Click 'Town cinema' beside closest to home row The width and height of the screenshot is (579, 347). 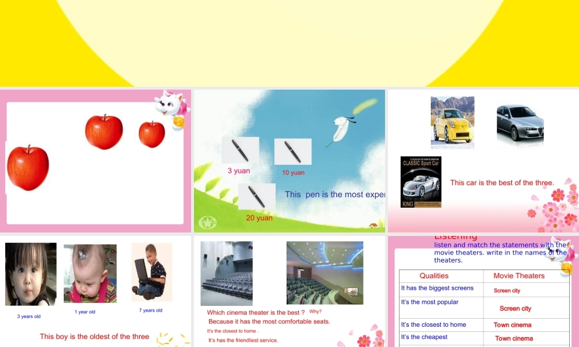(512, 325)
